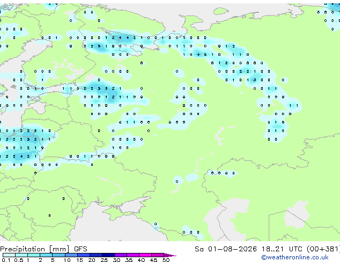Select legend swatch between 1 and 2

(x=34, y=255)
